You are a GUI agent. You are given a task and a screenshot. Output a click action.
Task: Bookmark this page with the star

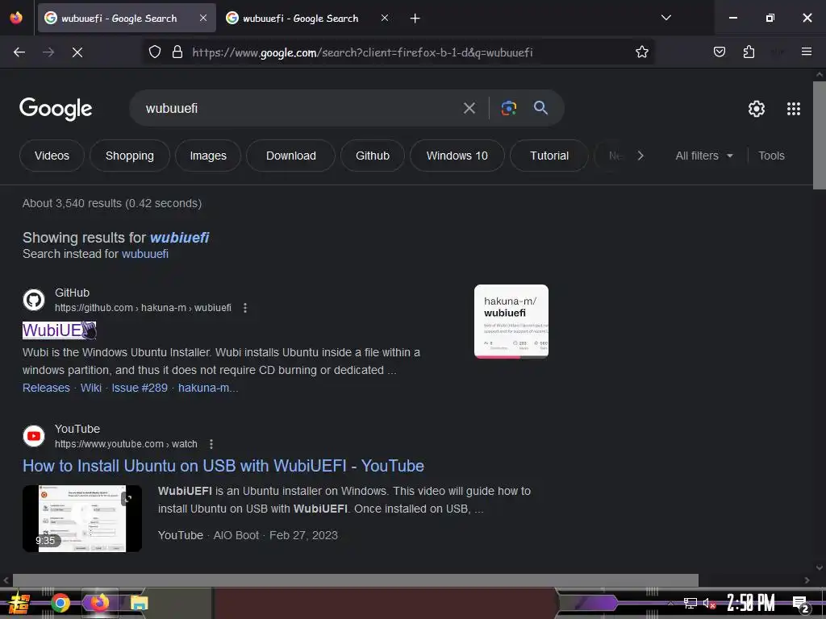tap(641, 52)
